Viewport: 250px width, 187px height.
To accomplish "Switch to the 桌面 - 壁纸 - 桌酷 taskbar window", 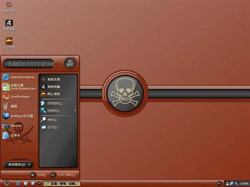I will point(62,183).
